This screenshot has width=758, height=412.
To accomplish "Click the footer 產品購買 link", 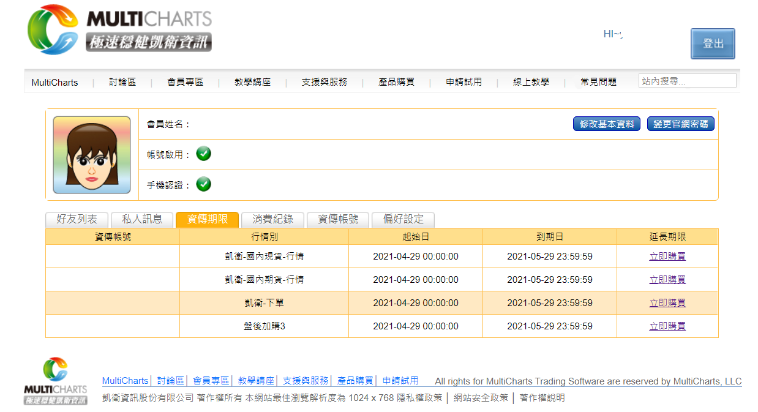I will click(x=355, y=381).
